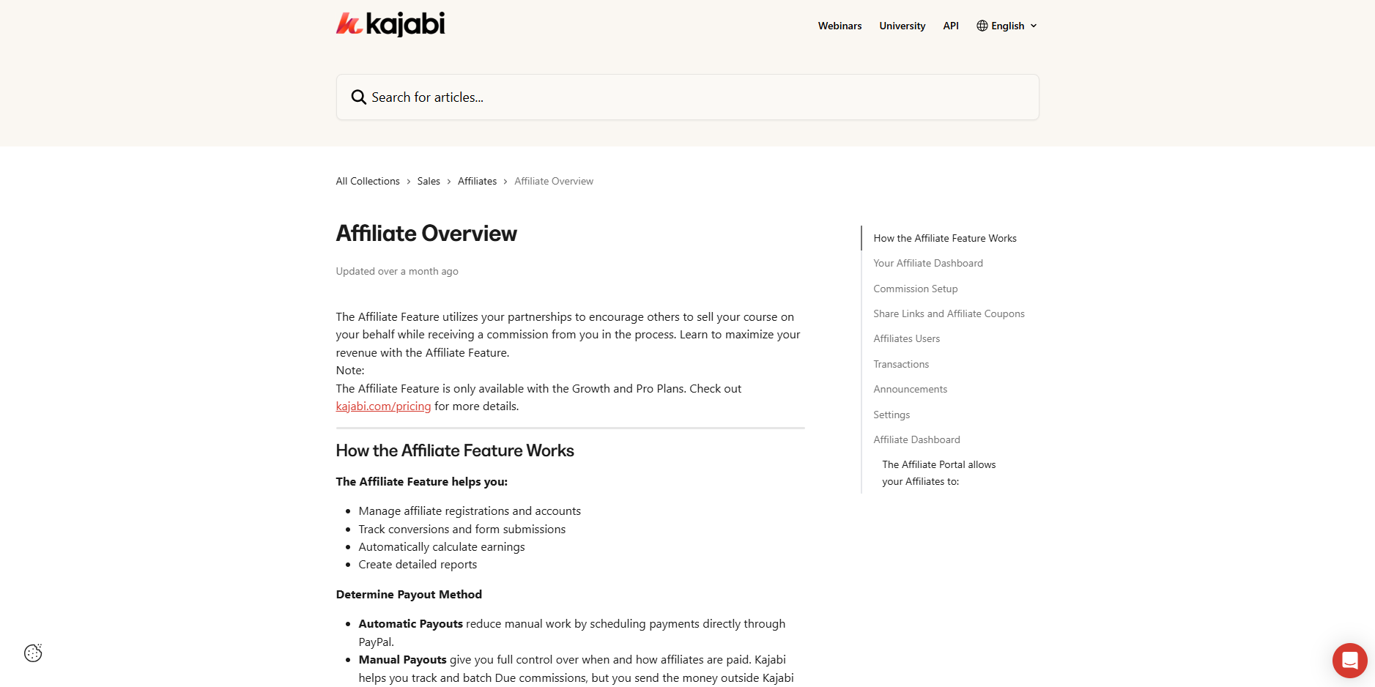1375x687 pixels.
Task: Open cookie preferences icon
Action: click(33, 653)
